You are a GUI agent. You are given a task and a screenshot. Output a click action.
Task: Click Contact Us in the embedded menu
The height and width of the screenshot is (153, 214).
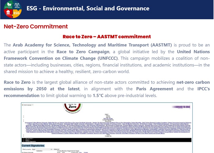107,136
